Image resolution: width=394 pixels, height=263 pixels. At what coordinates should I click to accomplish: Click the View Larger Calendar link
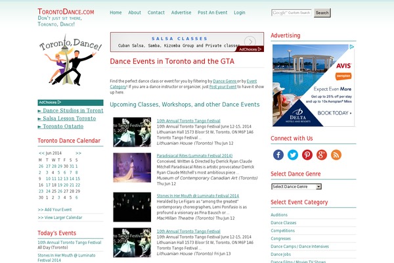click(63, 218)
